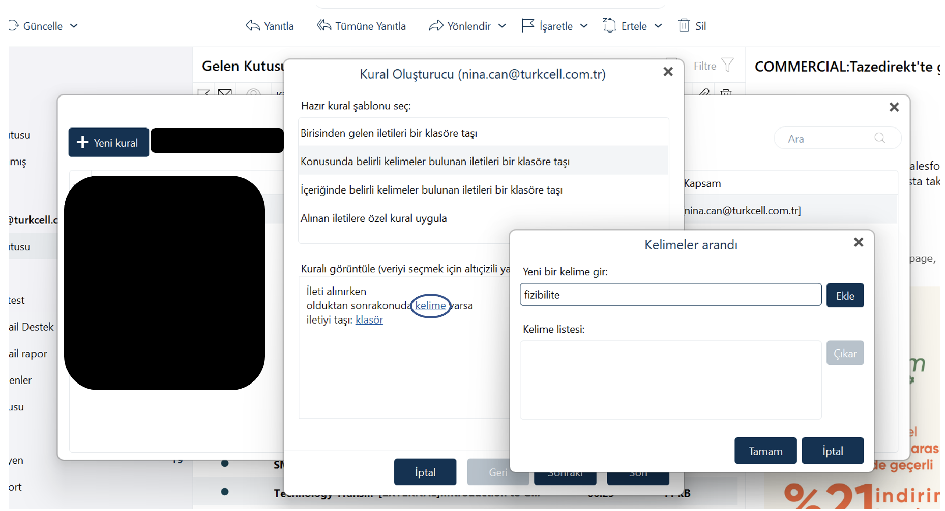Click the new word input field
This screenshot has width=945, height=511.
670,295
